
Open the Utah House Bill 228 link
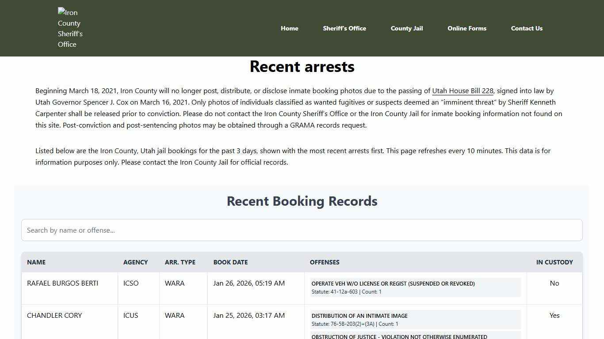(x=462, y=90)
